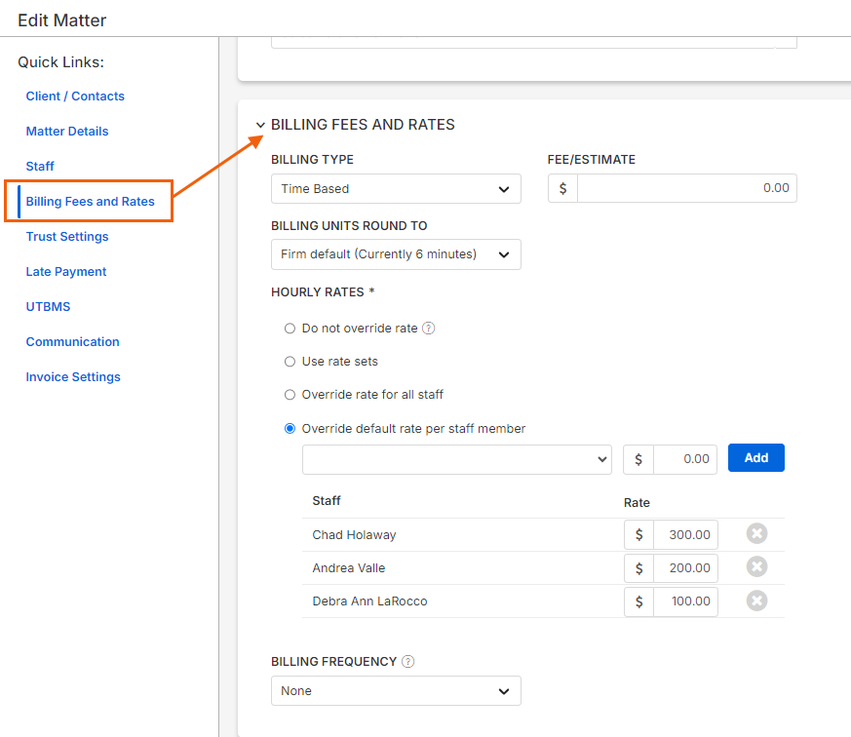
Task: Select Override rate for all staff
Action: pyautogui.click(x=290, y=395)
